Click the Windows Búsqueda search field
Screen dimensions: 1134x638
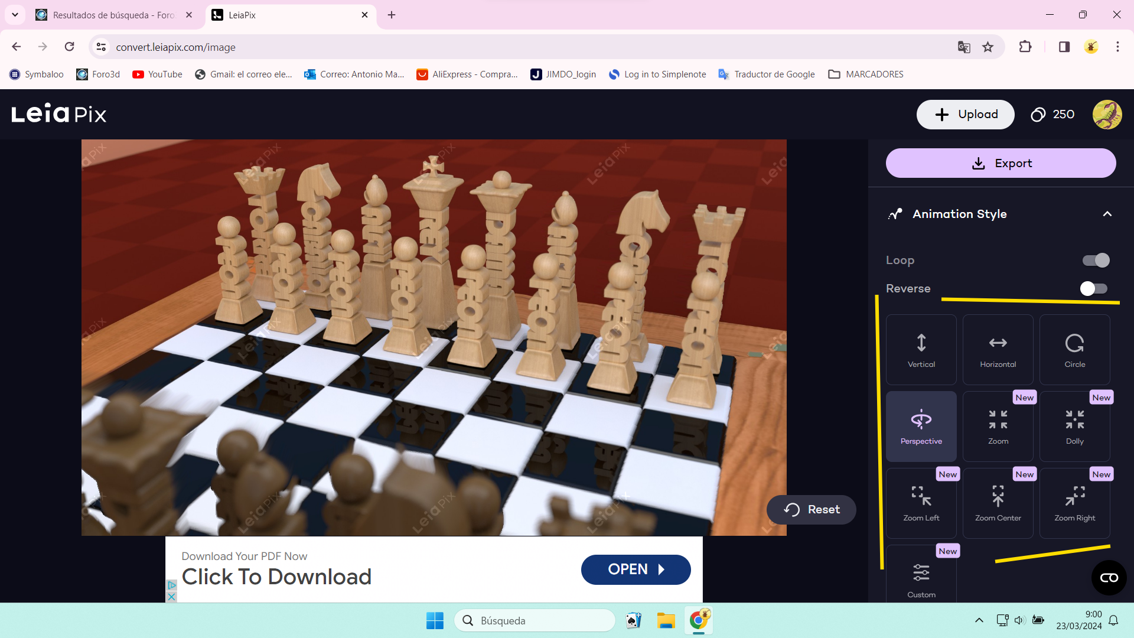point(535,621)
